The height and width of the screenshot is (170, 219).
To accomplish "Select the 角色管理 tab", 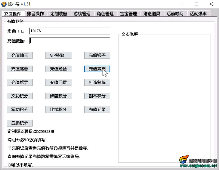I will click(x=105, y=14).
